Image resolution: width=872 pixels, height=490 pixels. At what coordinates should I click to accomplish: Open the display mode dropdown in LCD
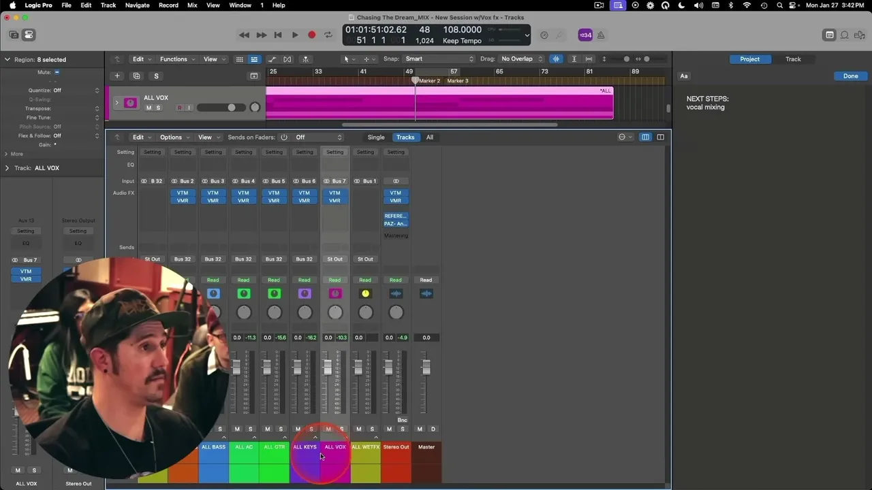coord(527,35)
